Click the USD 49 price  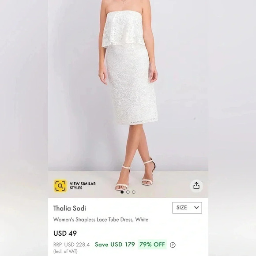point(65,233)
